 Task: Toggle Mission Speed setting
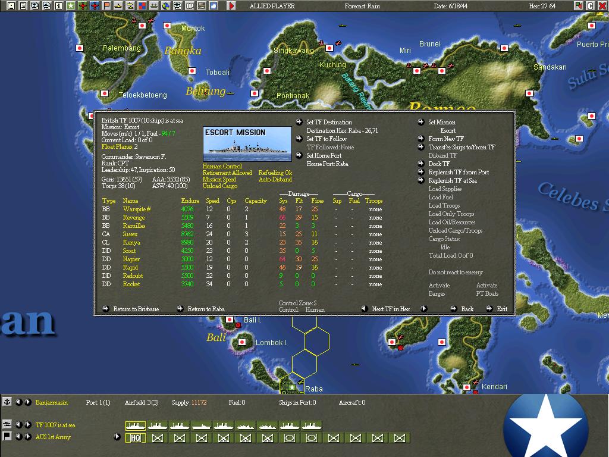[x=219, y=179]
